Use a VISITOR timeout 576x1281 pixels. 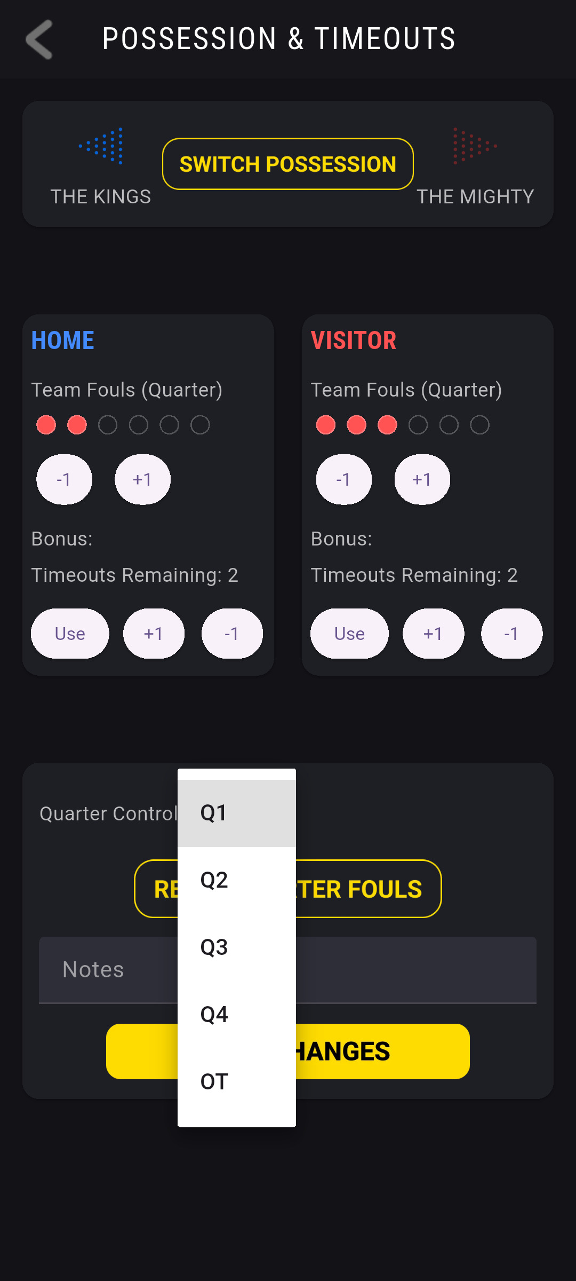tap(349, 634)
